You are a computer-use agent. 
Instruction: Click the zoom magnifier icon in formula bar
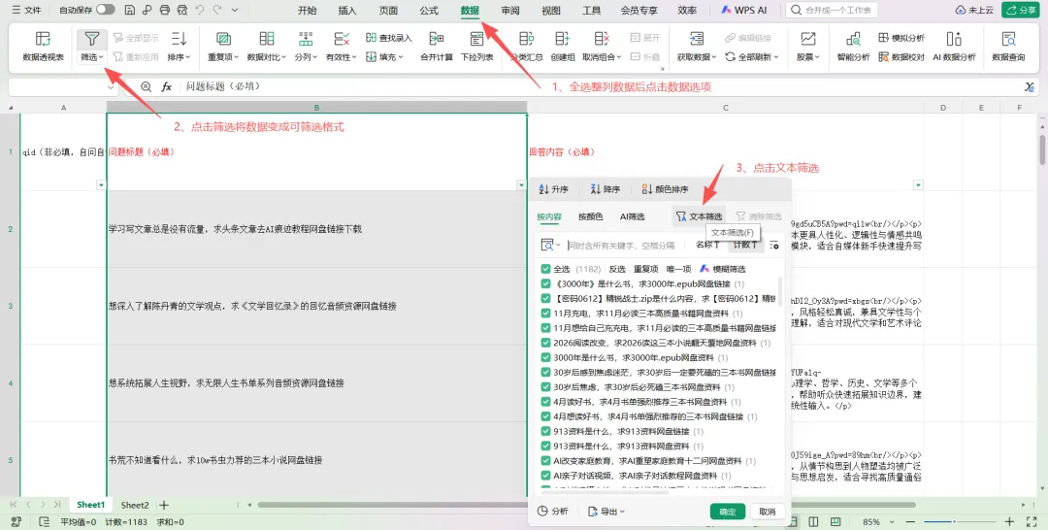(147, 87)
